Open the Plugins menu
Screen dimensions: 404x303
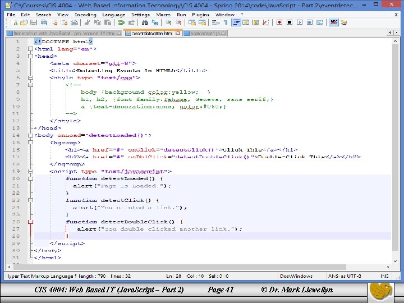[x=200, y=15]
